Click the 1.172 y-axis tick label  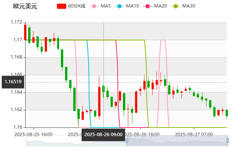tap(17, 22)
